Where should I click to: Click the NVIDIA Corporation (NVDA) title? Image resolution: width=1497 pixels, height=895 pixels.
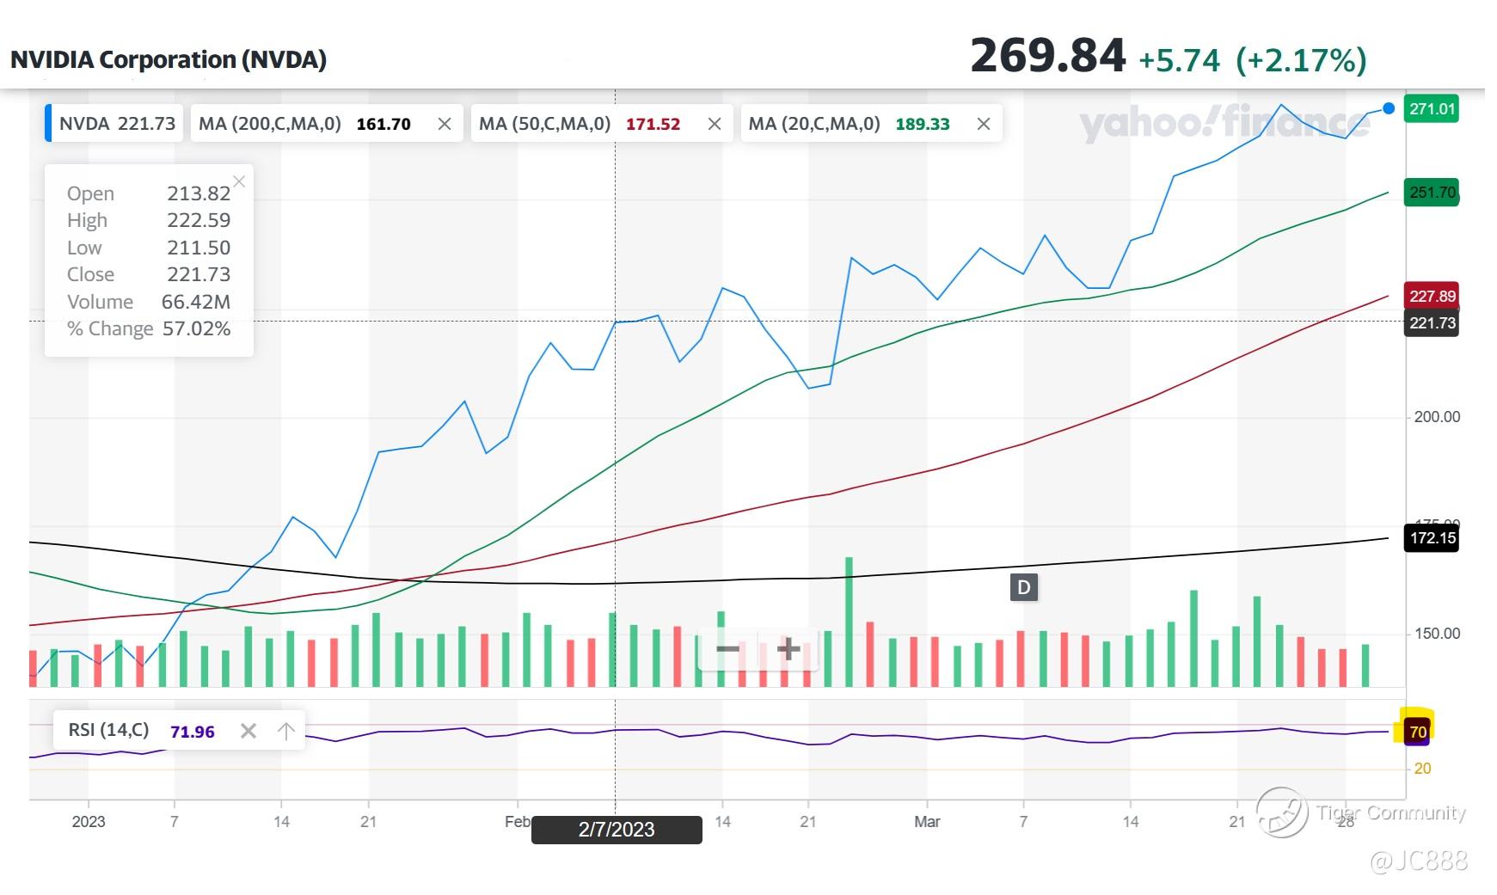(x=169, y=59)
